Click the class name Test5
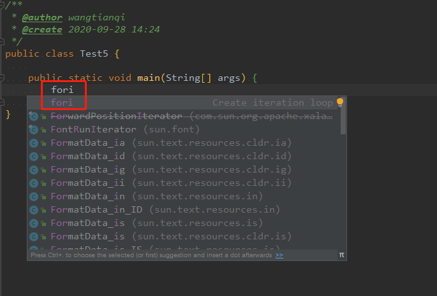The width and height of the screenshot is (437, 296). click(x=94, y=53)
